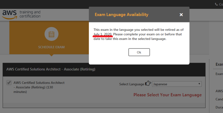Click the AWS training and certification logo
Viewport: 223px width, 113px height.
pos(21,15)
